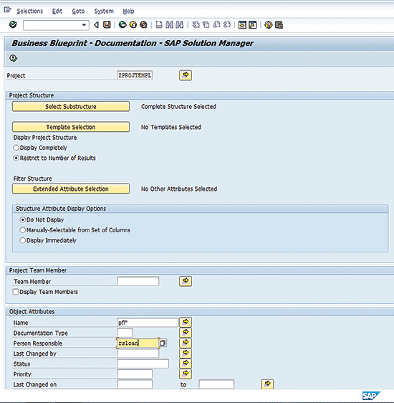Viewport: 394px width, 403px height.
Task: Click the Select Substructure button
Action: click(x=71, y=106)
